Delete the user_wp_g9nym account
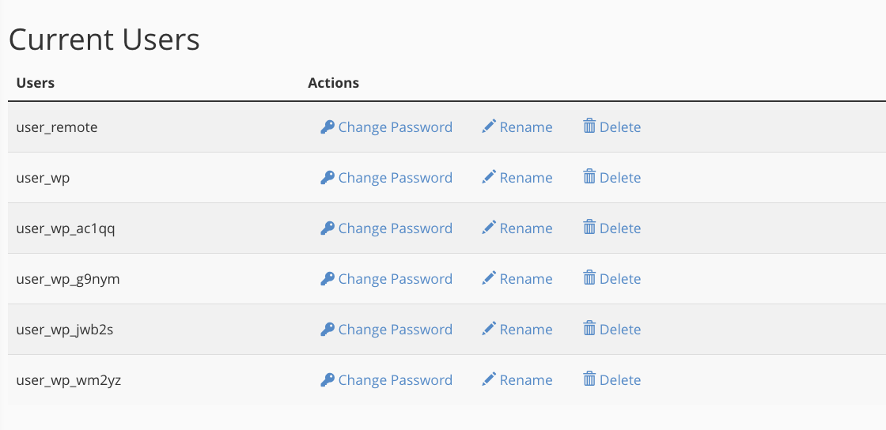 (619, 279)
